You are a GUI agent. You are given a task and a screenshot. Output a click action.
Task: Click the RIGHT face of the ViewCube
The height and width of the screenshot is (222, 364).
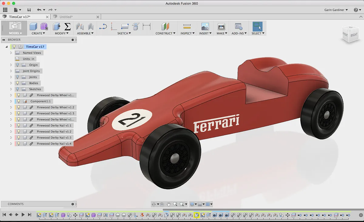tap(354, 35)
